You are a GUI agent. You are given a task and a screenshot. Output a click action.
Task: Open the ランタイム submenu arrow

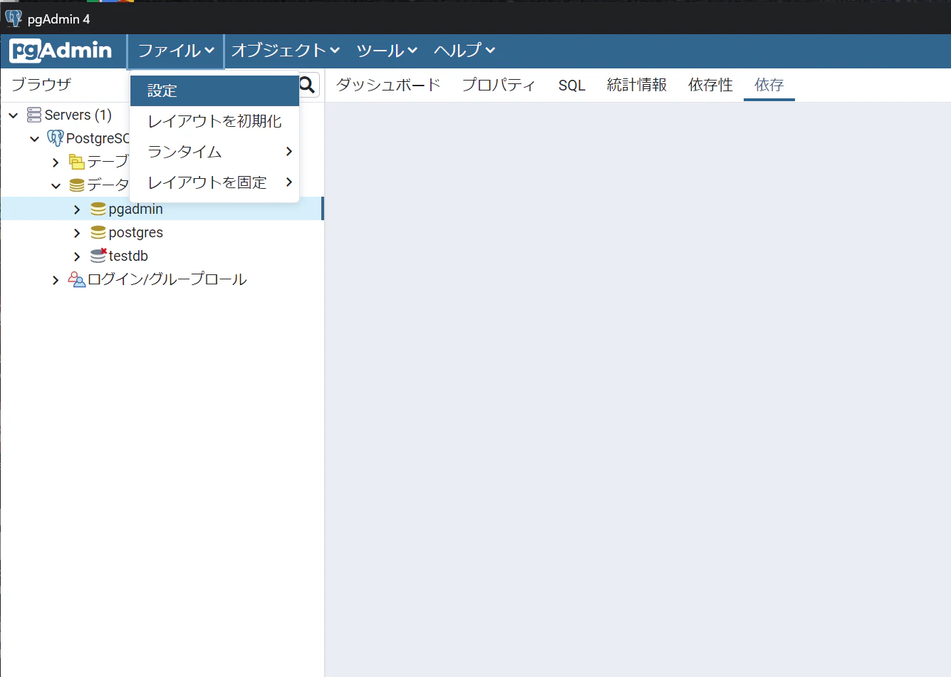point(289,151)
